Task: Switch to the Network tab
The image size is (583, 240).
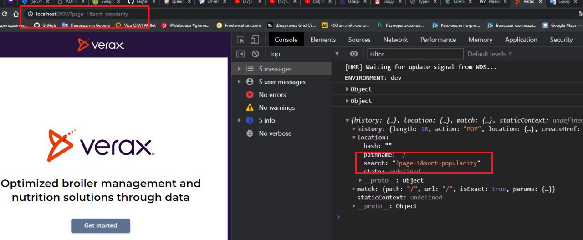Action: click(395, 40)
